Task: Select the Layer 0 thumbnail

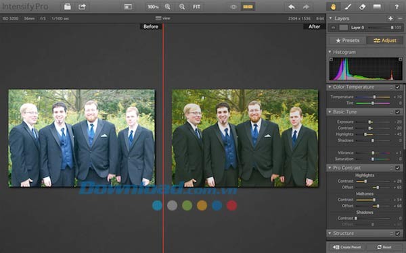Action: point(344,28)
